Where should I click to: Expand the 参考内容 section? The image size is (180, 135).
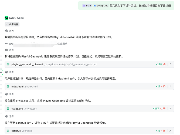click(x=12, y=24)
